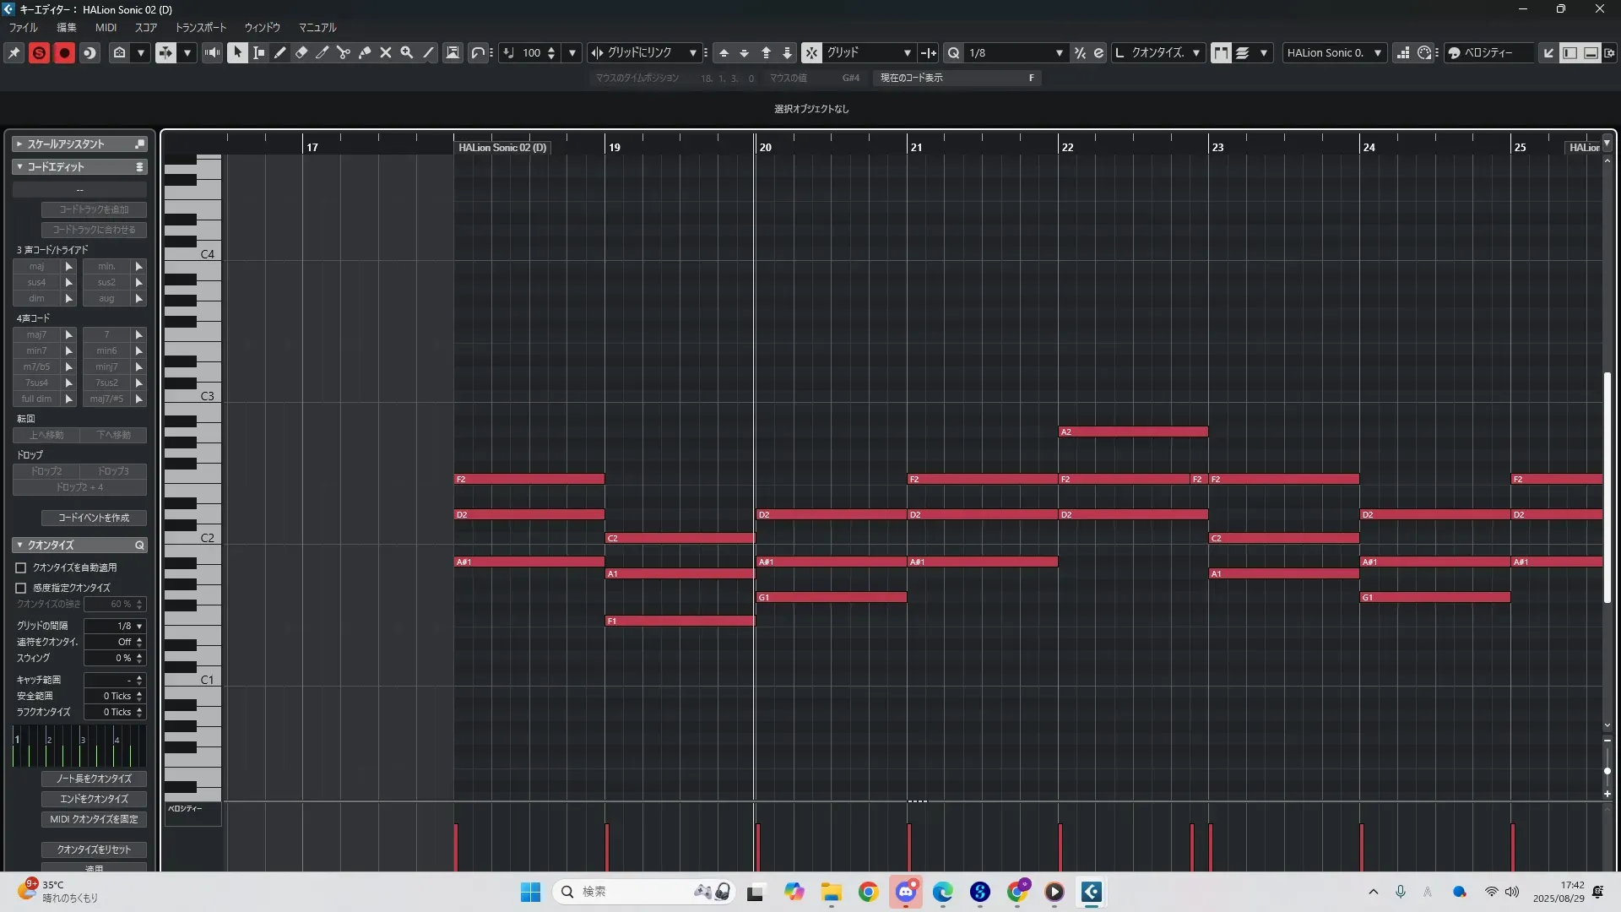Open the MIDI menu

[106, 27]
